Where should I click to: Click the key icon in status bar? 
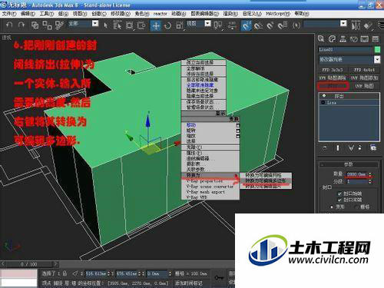click(219, 277)
